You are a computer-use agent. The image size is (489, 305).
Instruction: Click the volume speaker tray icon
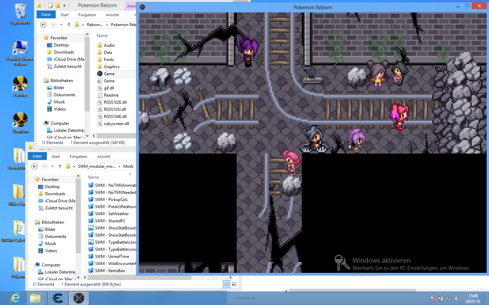pyautogui.click(x=457, y=299)
